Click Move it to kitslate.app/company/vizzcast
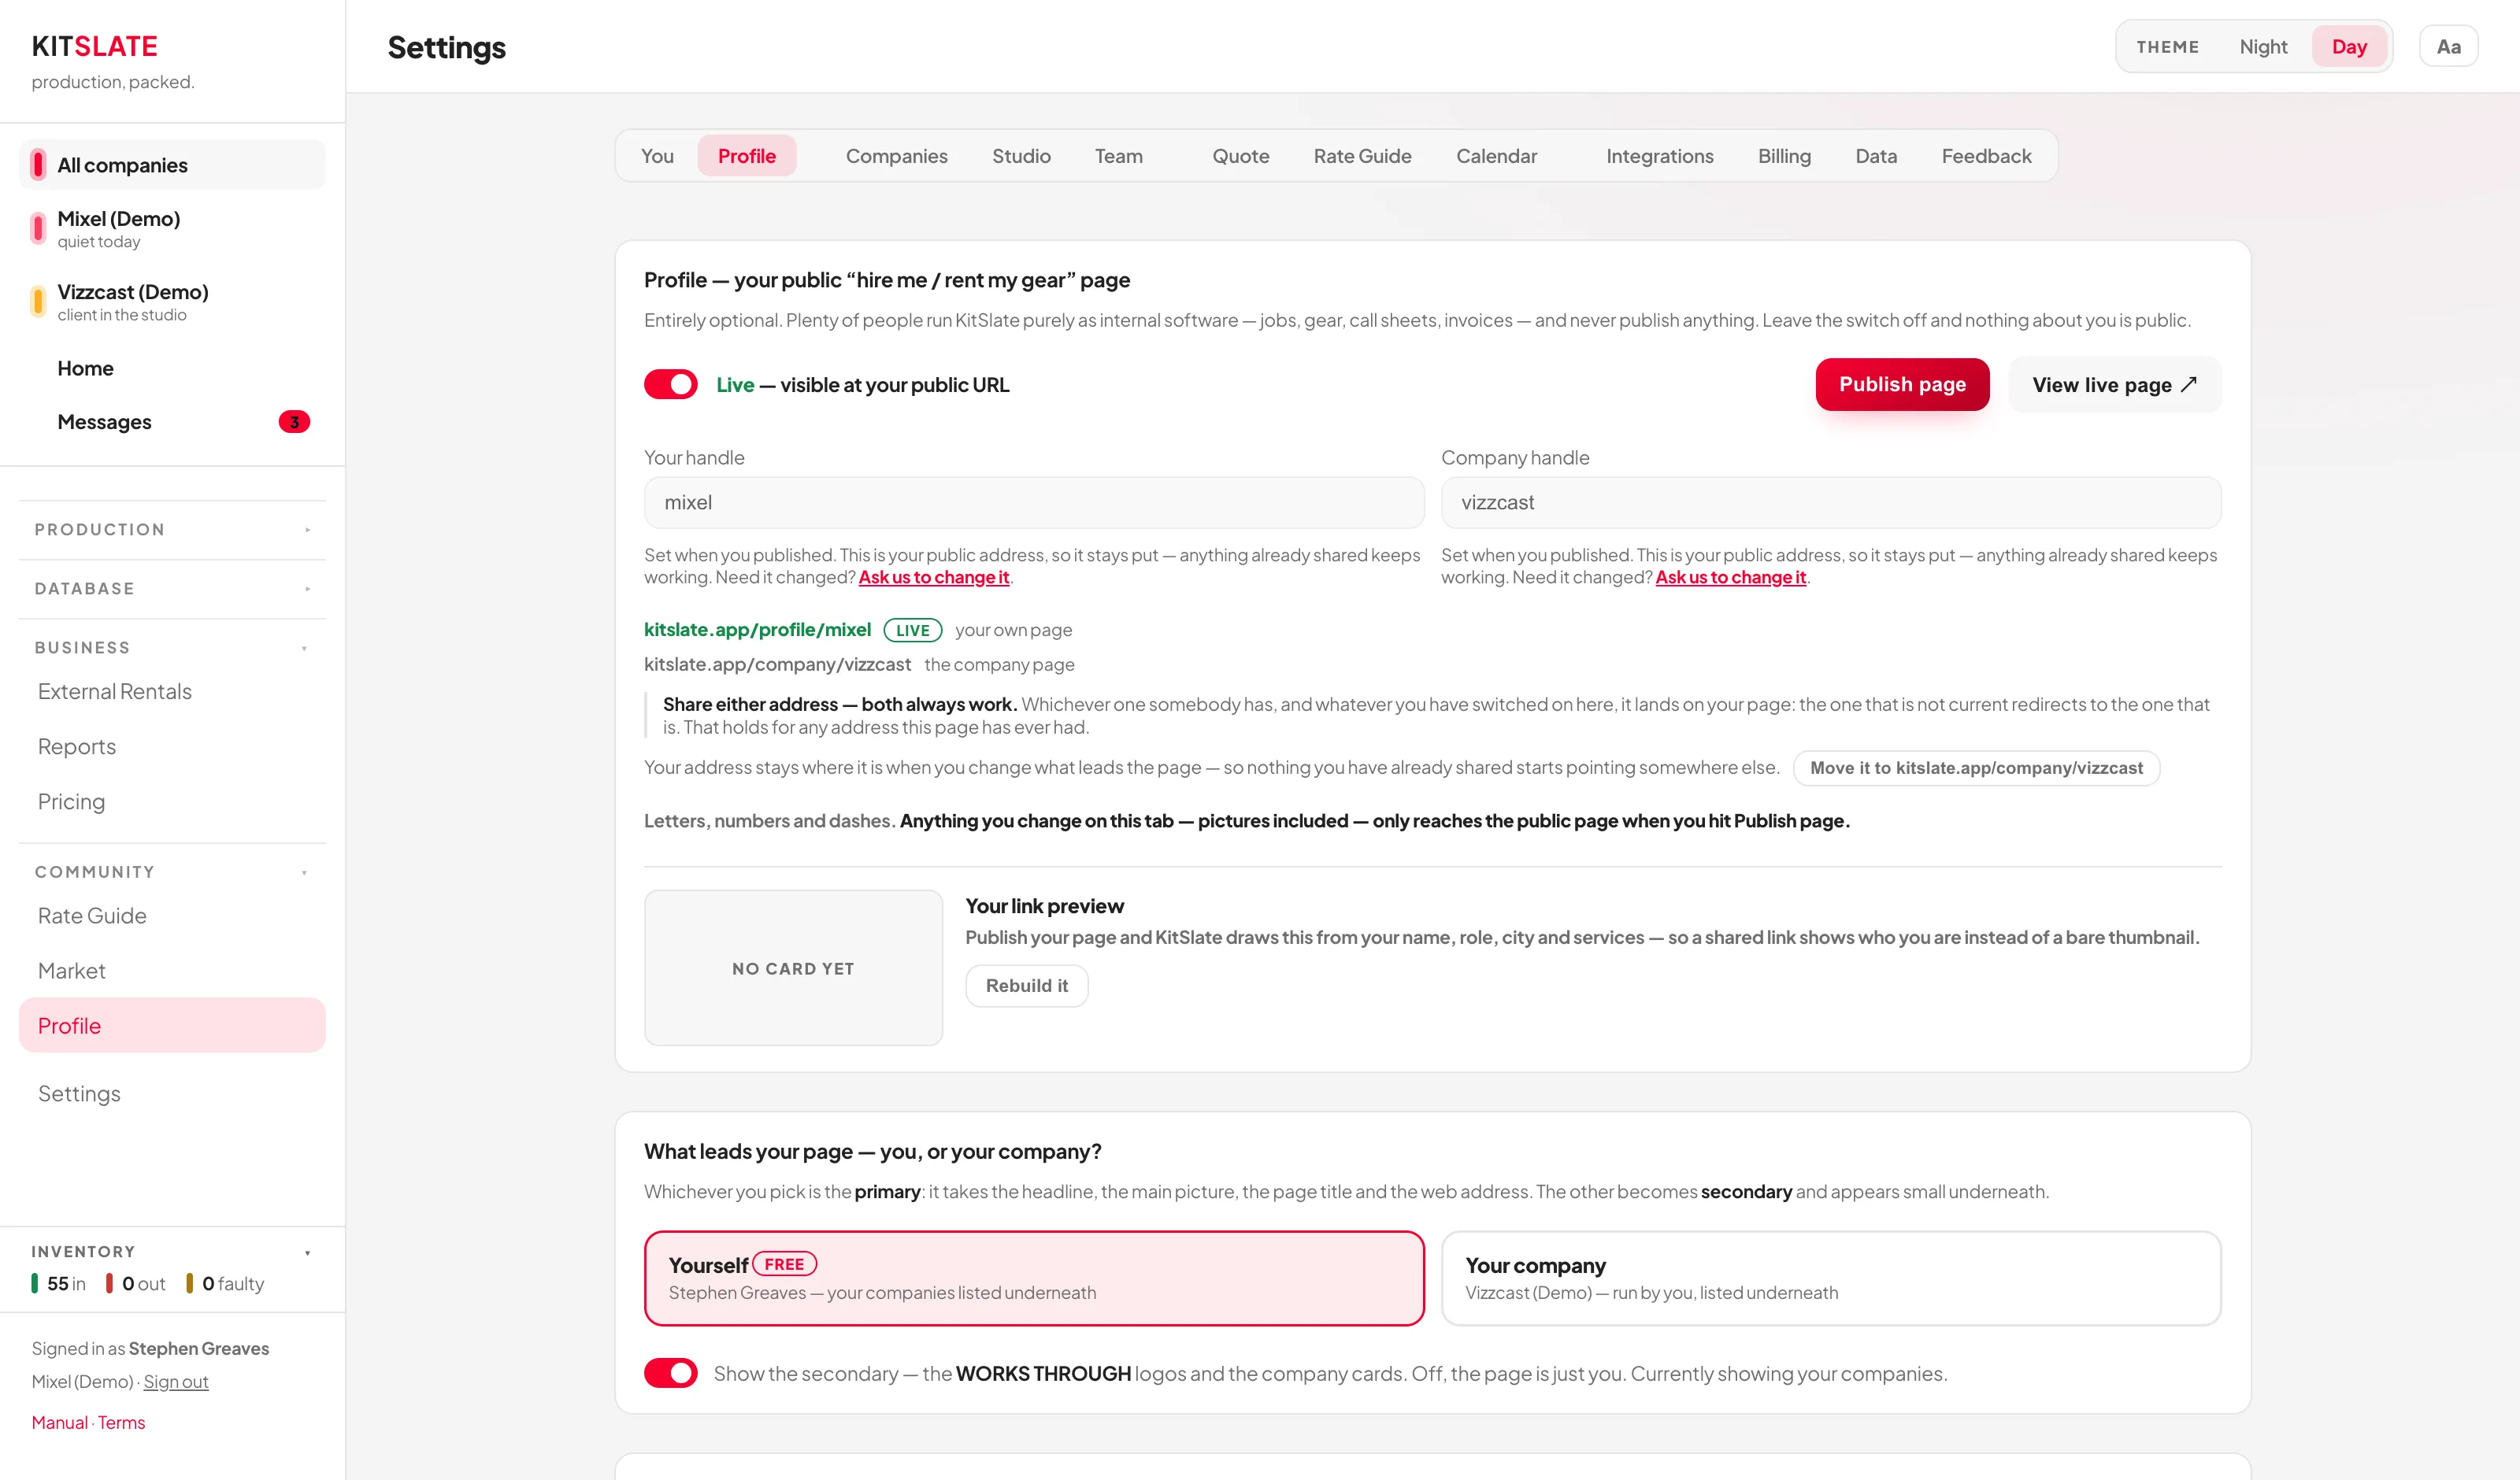2520x1480 pixels. tap(1976, 768)
